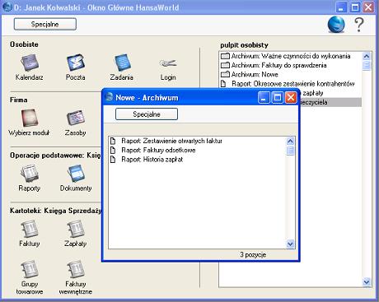This screenshot has height=302, width=379.
Task: Close the Nowe - Archiwum window
Action: click(x=291, y=98)
